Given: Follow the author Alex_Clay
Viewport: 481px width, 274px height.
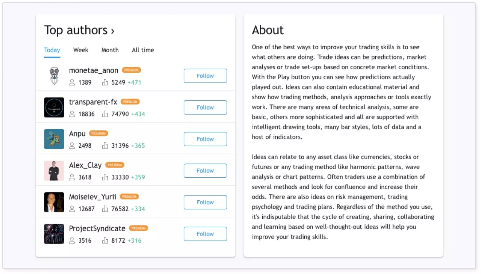Looking at the screenshot, I should [x=205, y=171].
